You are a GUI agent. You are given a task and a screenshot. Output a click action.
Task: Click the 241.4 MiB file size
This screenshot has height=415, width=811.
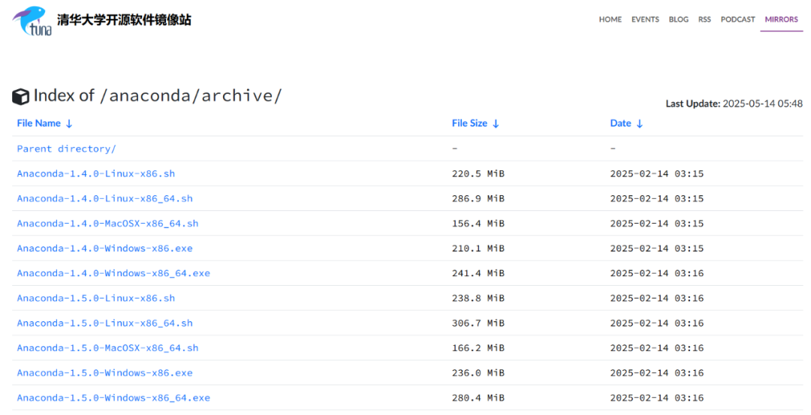tap(478, 273)
